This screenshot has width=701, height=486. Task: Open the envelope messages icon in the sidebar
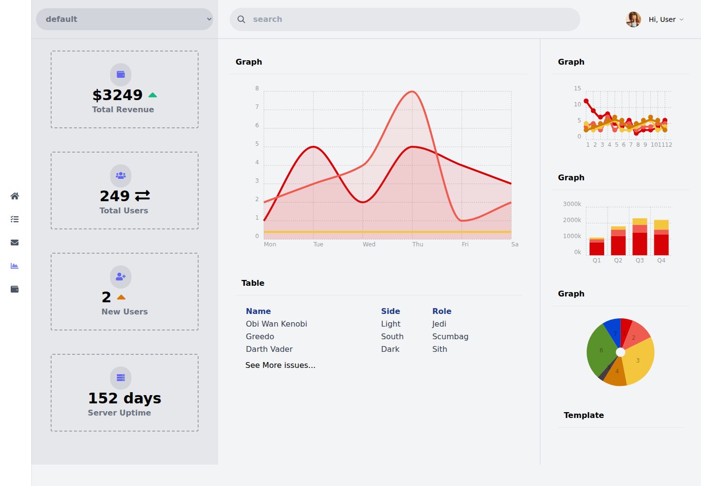[x=15, y=243]
